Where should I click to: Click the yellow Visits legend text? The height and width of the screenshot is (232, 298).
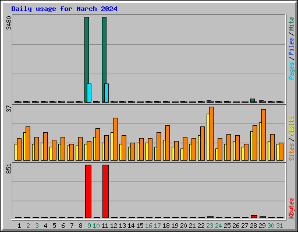(292, 126)
